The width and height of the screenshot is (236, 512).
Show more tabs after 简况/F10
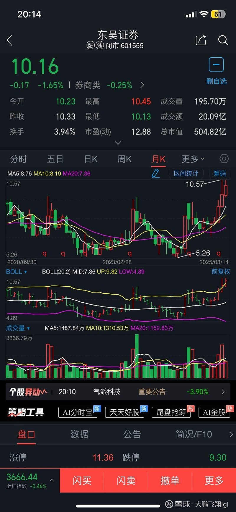click(231, 434)
